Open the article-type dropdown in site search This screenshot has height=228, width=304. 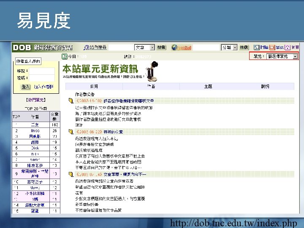(x=145, y=47)
